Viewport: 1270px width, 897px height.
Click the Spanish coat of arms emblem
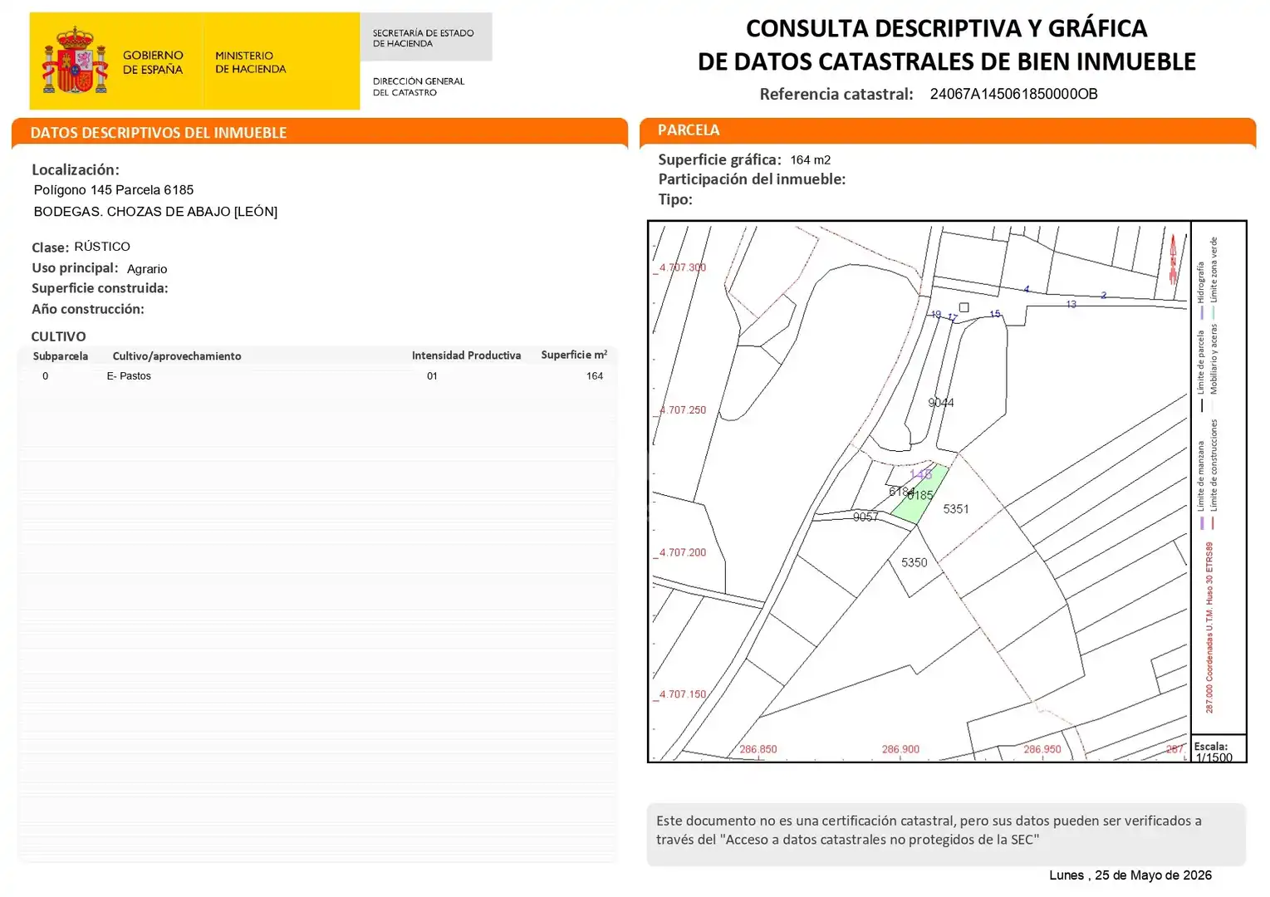[x=75, y=61]
